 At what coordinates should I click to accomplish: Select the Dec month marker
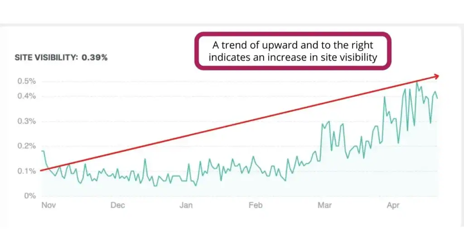click(x=117, y=205)
